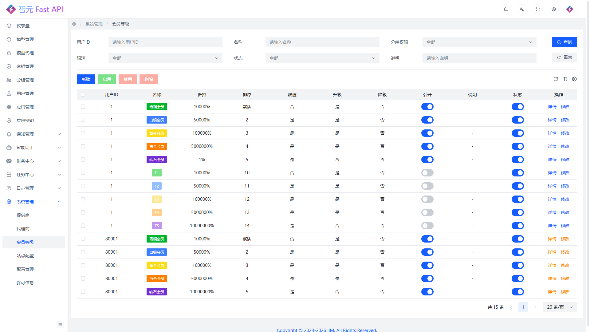
Task: Toggle public switch for T1 row
Action: pyautogui.click(x=427, y=173)
